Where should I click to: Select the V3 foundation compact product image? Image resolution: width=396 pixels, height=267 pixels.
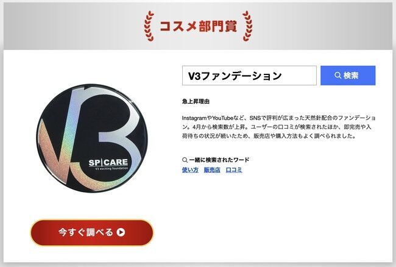point(92,138)
